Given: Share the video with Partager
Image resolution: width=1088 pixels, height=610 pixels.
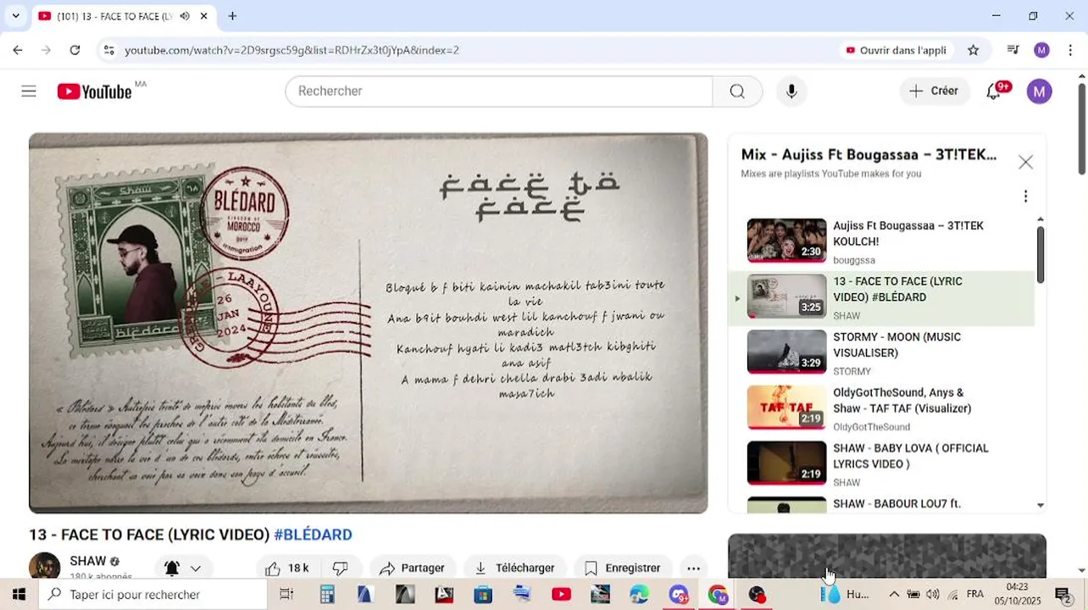Looking at the screenshot, I should pyautogui.click(x=413, y=568).
